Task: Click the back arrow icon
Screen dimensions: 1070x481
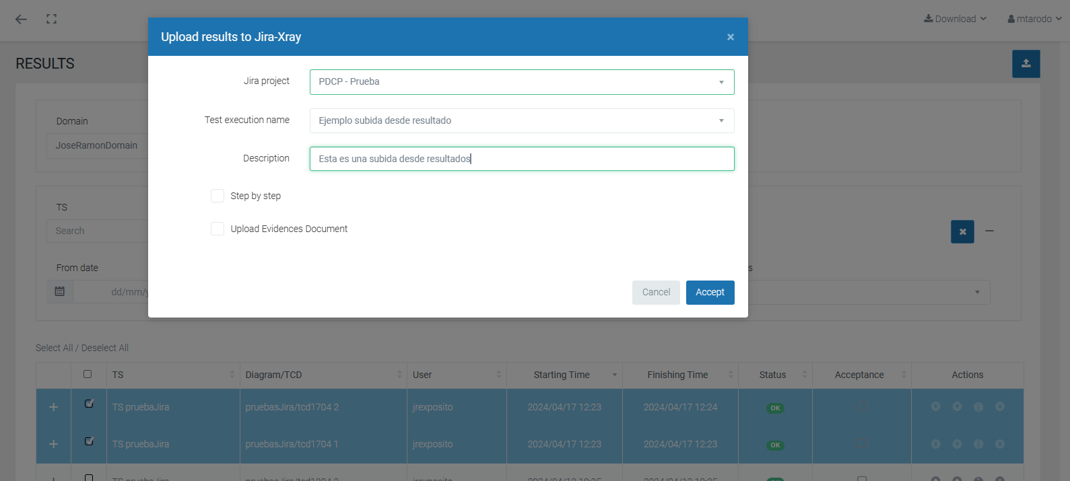Action: click(x=21, y=19)
